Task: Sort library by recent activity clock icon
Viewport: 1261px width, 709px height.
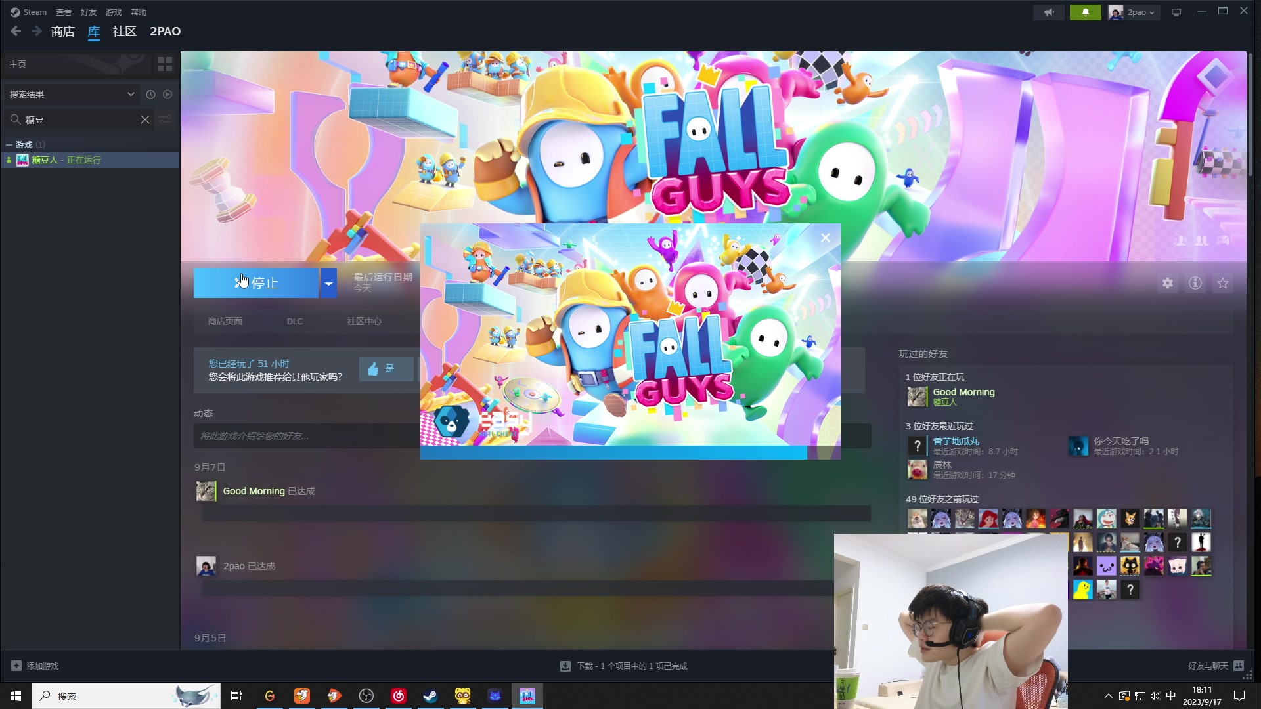Action: (150, 95)
